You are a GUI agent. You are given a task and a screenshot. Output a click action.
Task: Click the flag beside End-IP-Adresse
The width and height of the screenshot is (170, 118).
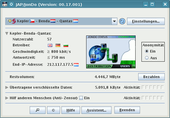[x=76, y=65]
